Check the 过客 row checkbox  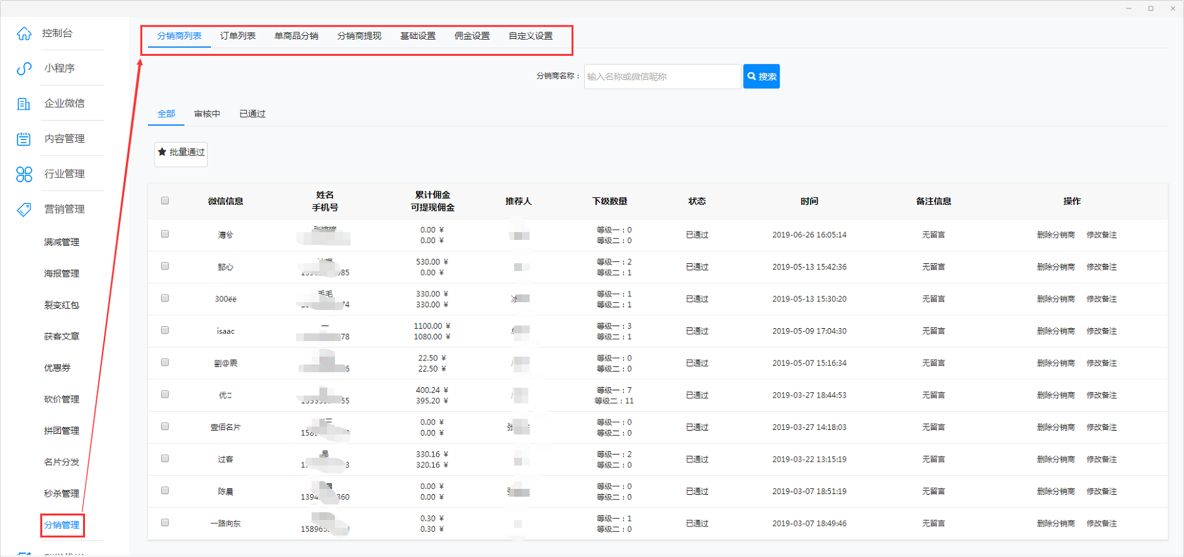point(165,458)
